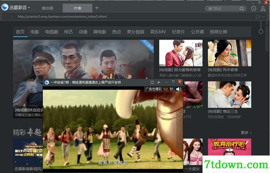Click the [电视剧] 情定三生 title
This screenshot has height=173, width=270.
coord(223,111)
